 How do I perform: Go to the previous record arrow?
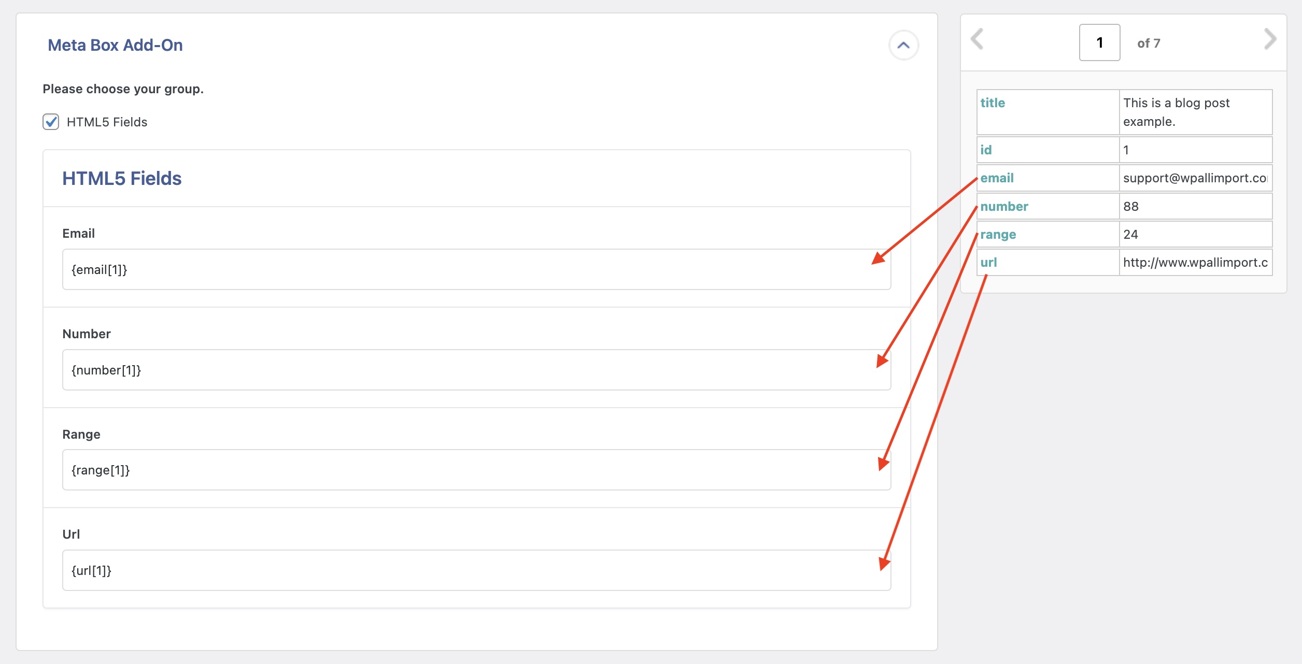977,39
